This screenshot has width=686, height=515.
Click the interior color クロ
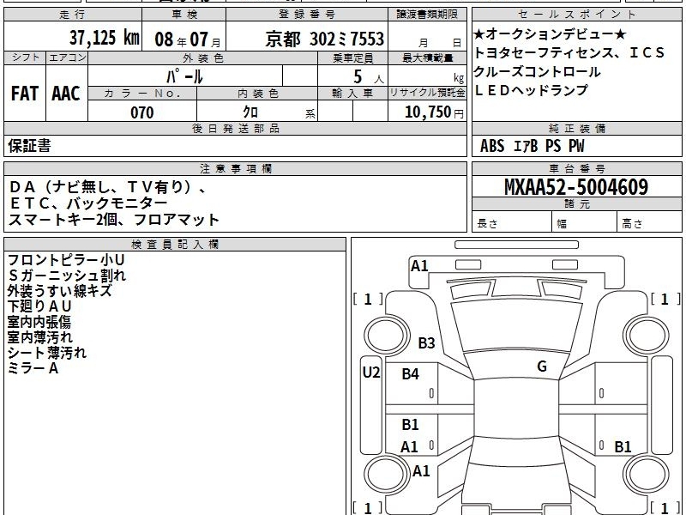tap(250, 112)
